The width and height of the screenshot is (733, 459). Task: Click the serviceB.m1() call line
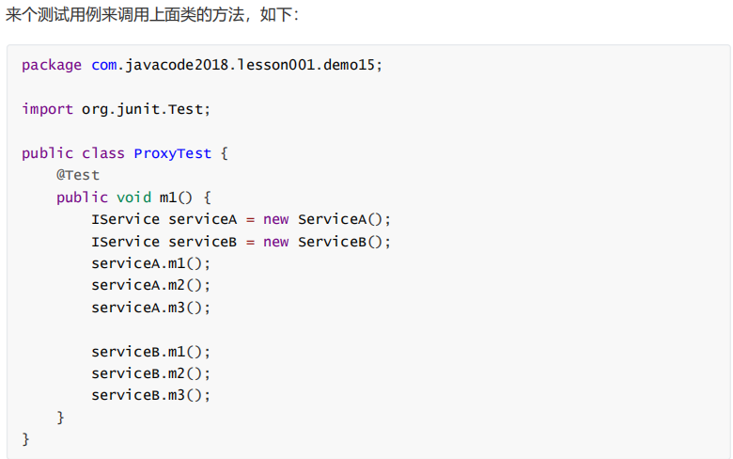point(151,352)
